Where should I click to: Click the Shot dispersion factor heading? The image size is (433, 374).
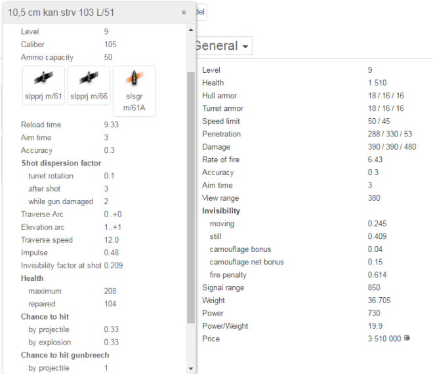coord(61,163)
